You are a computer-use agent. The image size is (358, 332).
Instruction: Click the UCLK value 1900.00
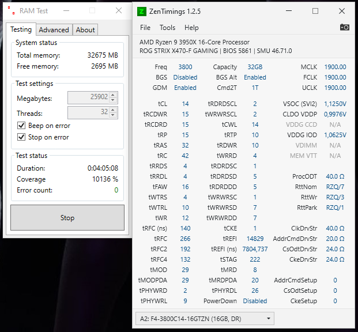335,88
